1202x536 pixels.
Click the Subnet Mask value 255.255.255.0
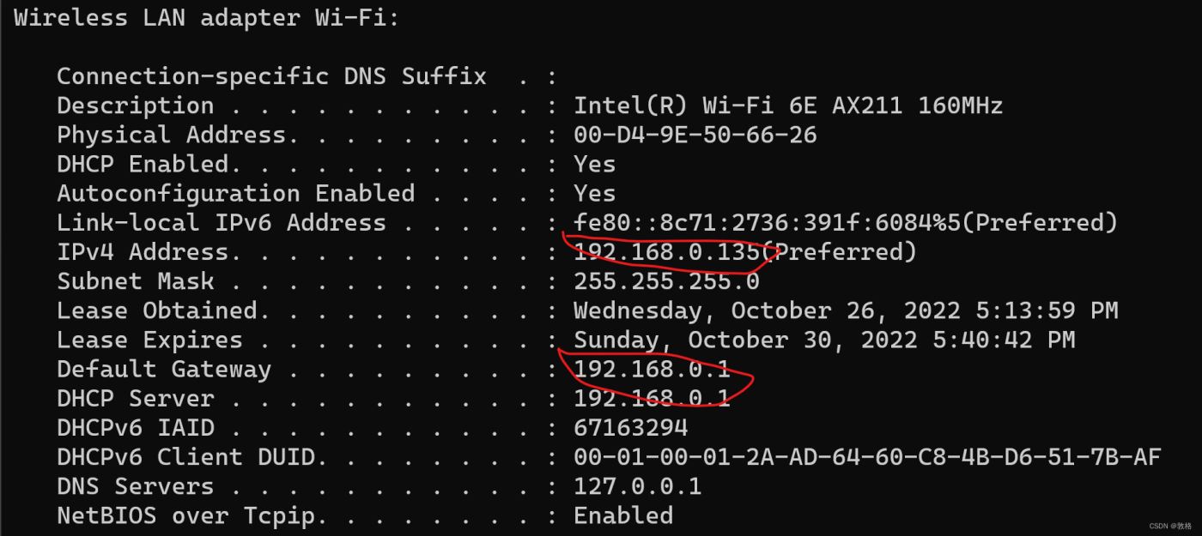[666, 281]
